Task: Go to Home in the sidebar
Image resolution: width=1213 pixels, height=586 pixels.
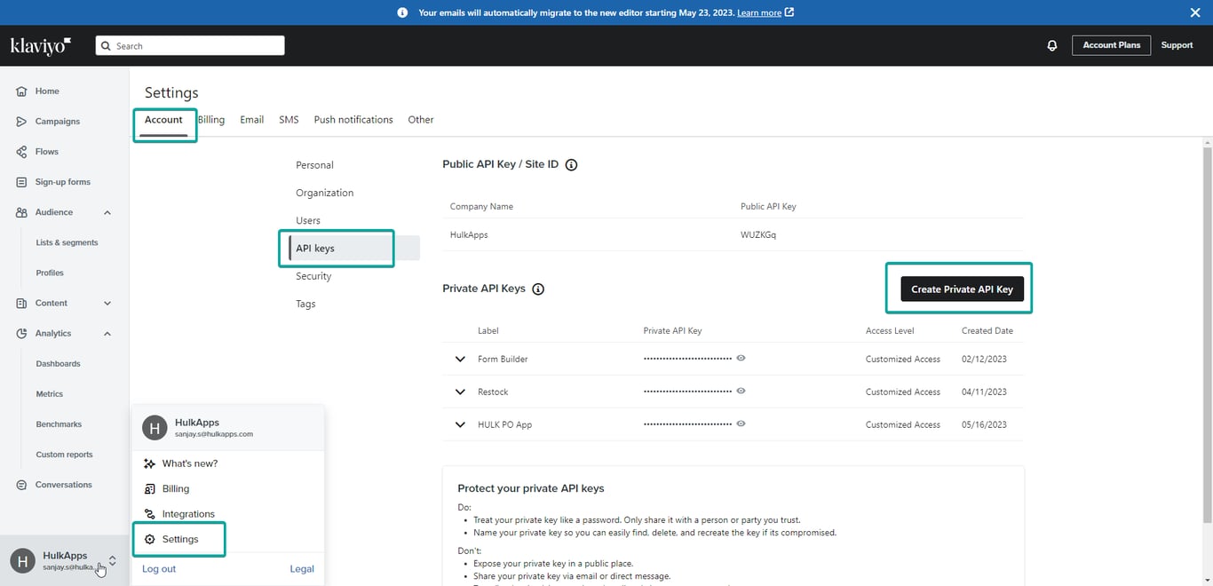Action: tap(47, 91)
